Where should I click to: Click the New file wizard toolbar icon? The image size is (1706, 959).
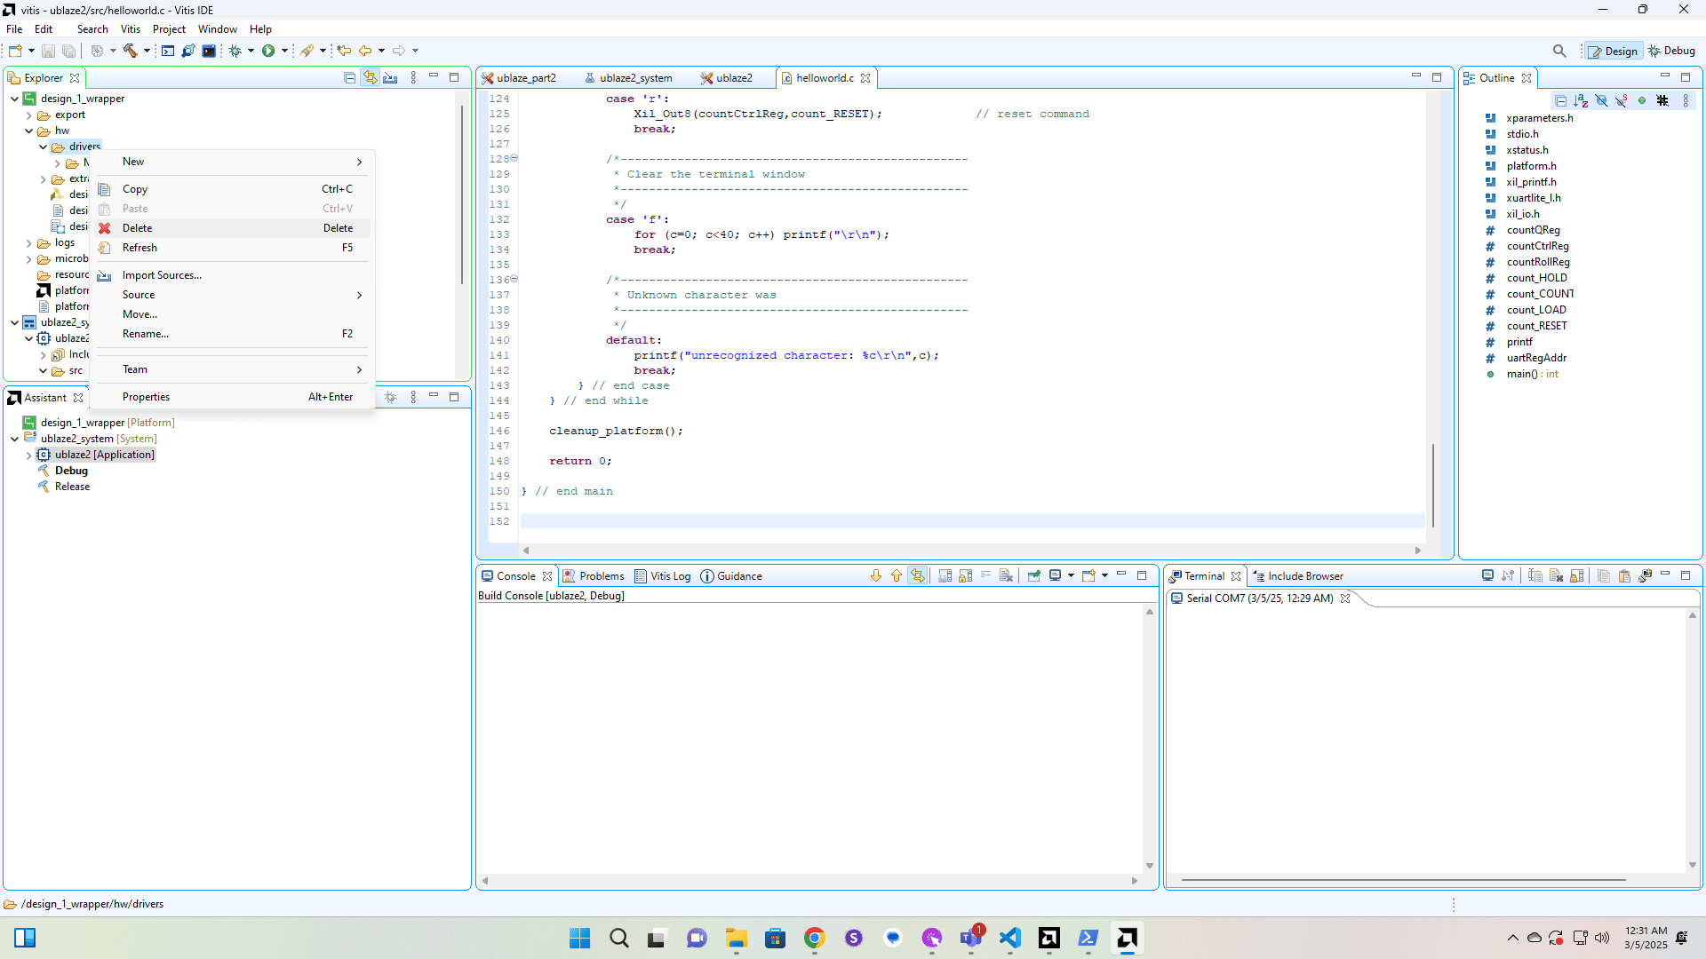(15, 51)
